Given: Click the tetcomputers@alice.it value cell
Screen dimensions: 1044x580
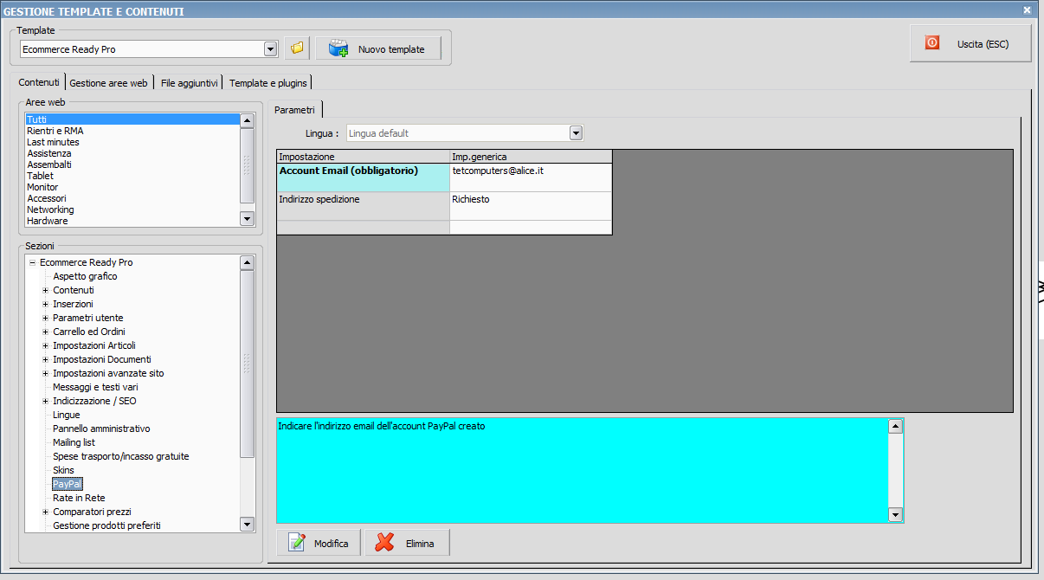Looking at the screenshot, I should (x=531, y=177).
